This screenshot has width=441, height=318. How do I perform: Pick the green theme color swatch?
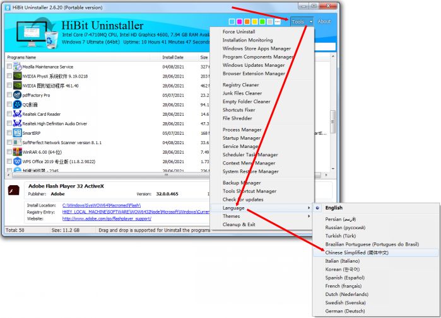tap(262, 21)
